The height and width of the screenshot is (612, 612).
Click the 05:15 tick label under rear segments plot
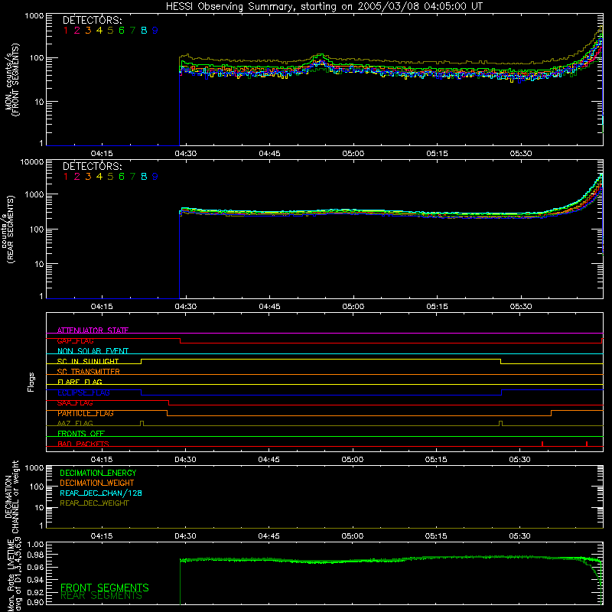coord(437,307)
